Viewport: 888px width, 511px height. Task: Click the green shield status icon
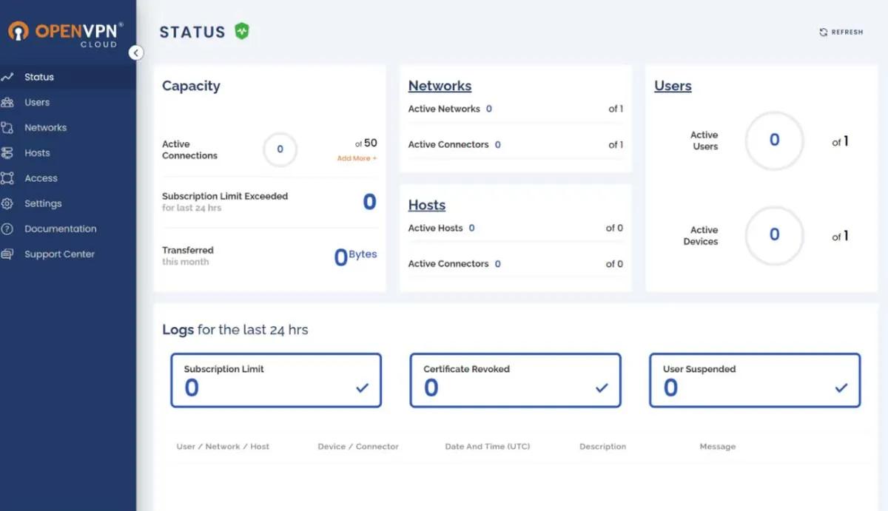(x=242, y=31)
